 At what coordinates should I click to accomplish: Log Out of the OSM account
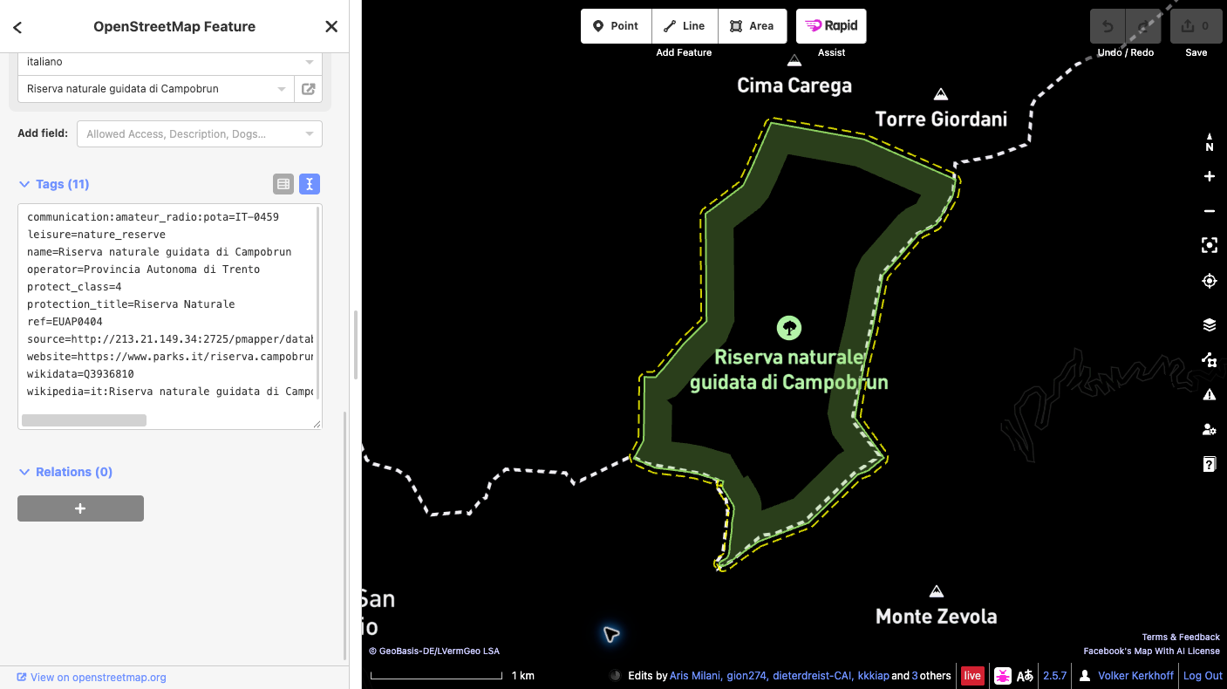pos(1203,676)
